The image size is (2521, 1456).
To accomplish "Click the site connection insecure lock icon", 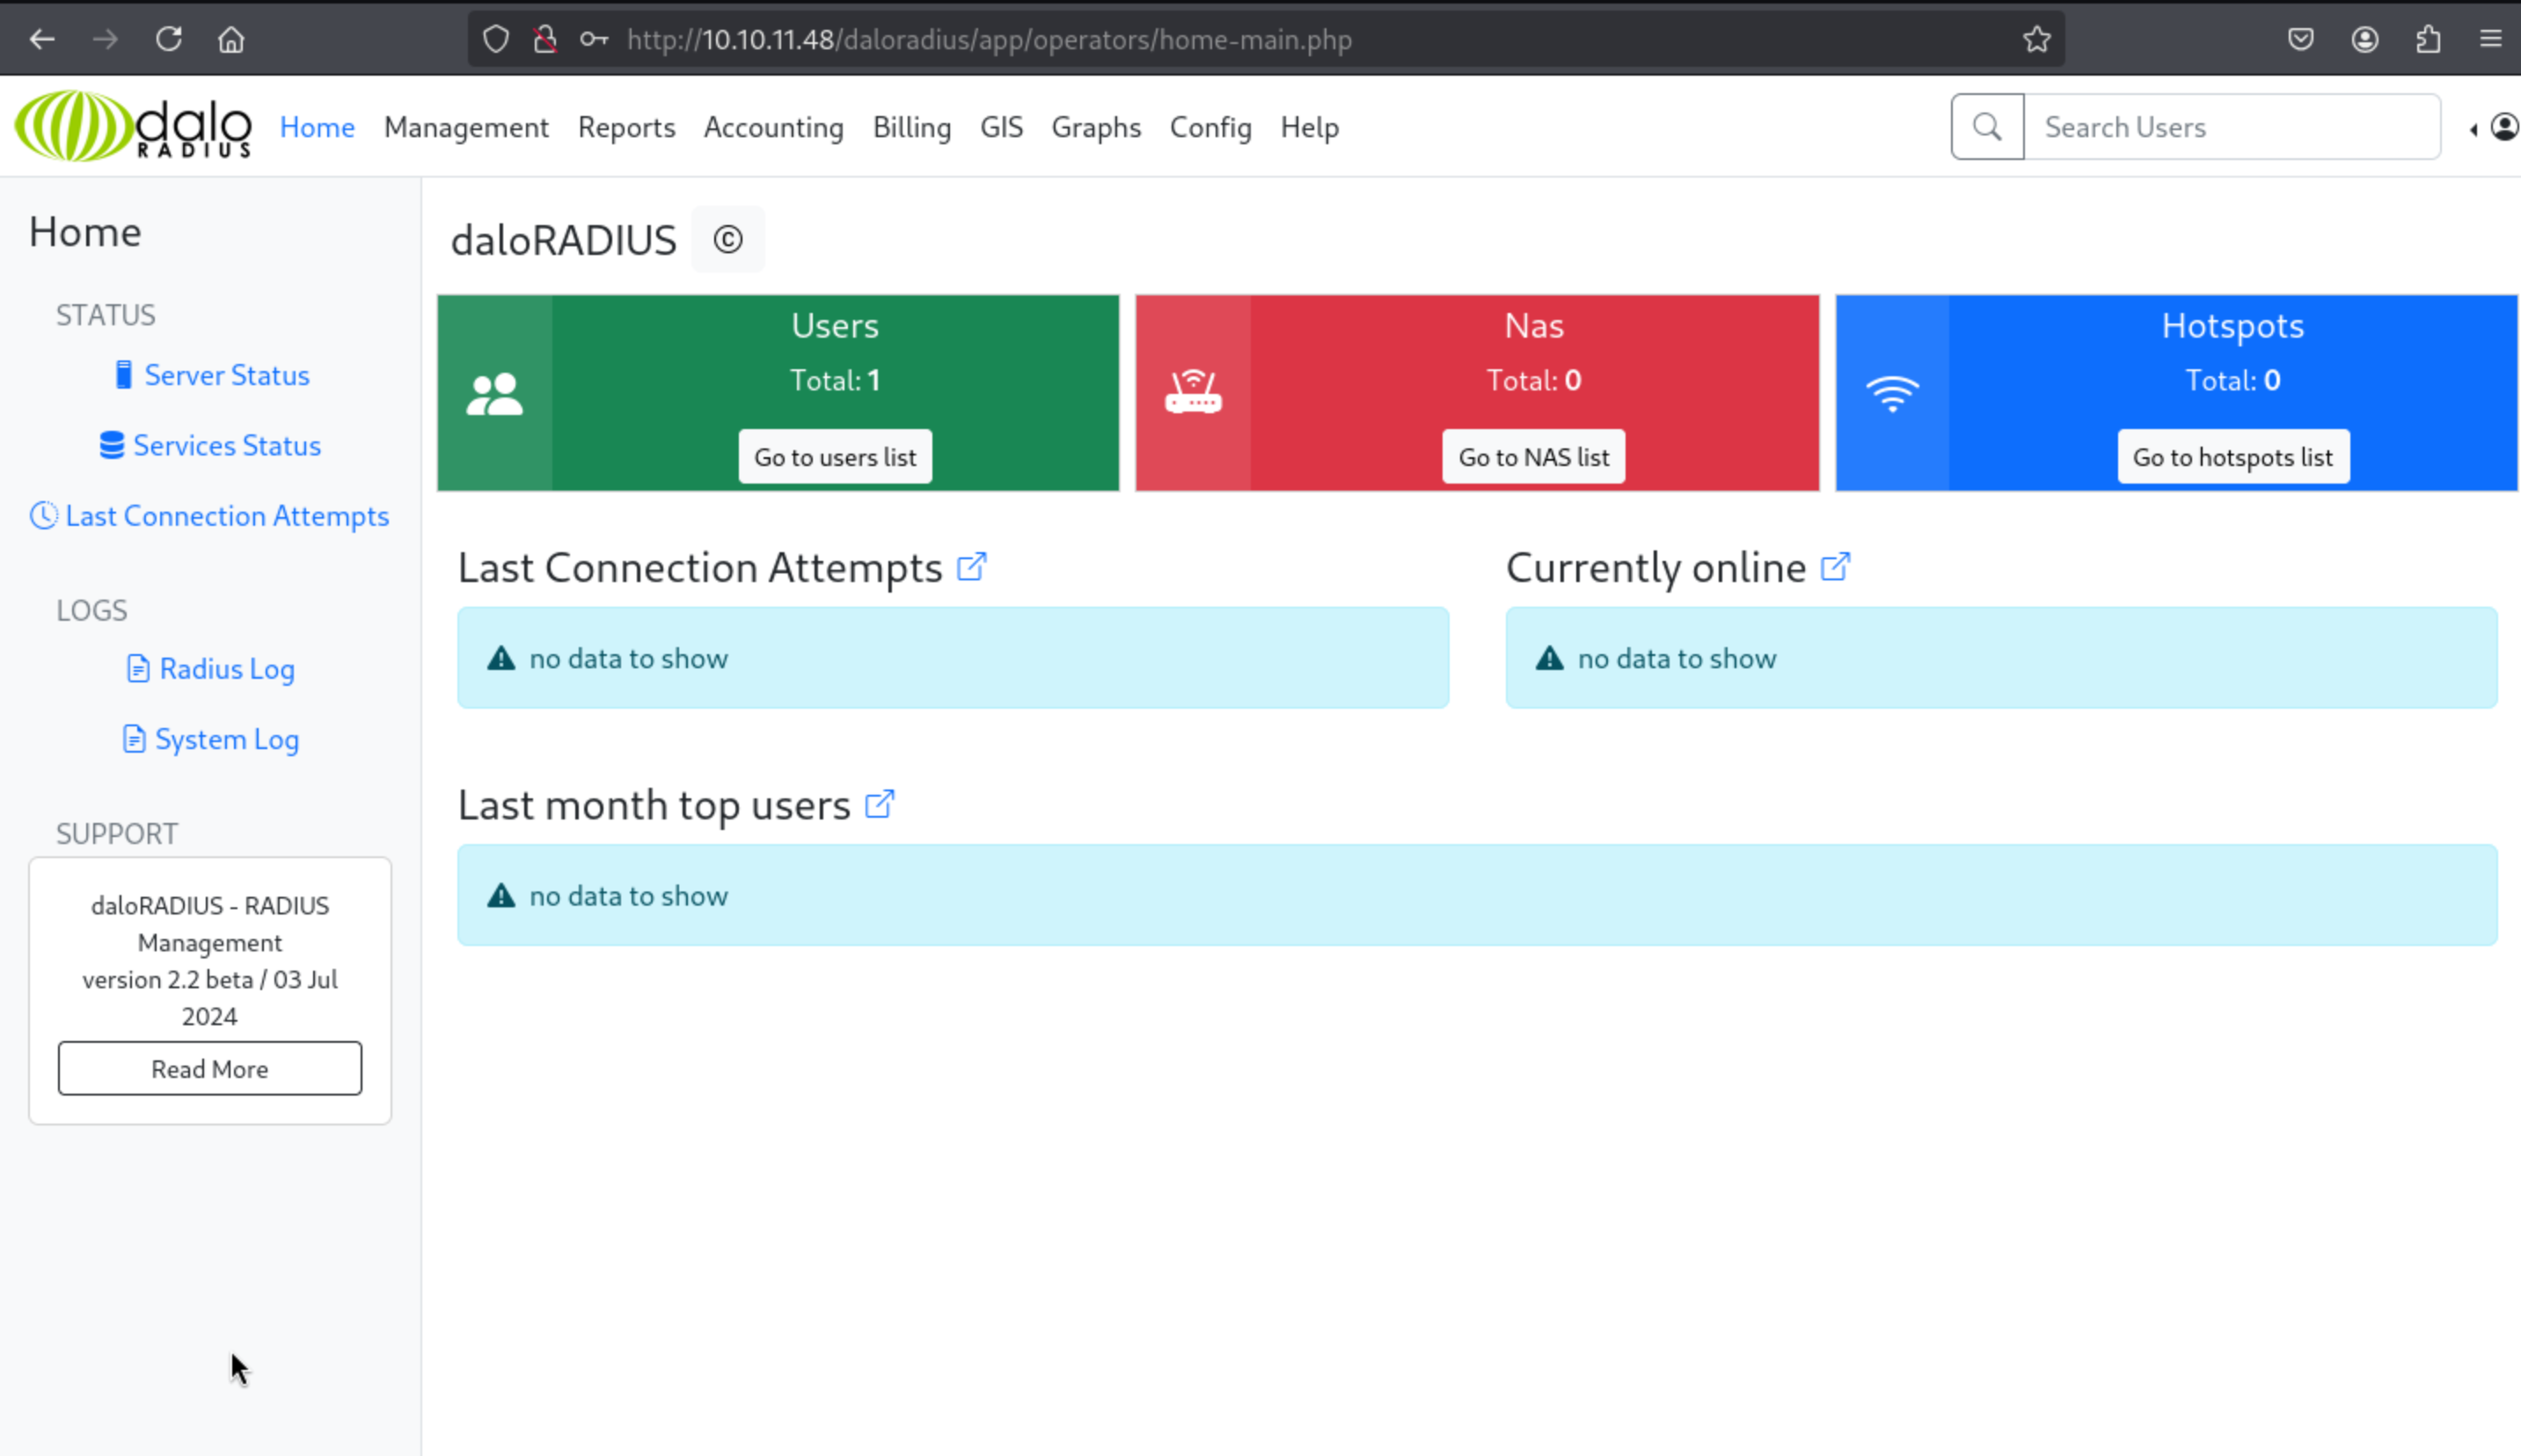I will (x=545, y=40).
